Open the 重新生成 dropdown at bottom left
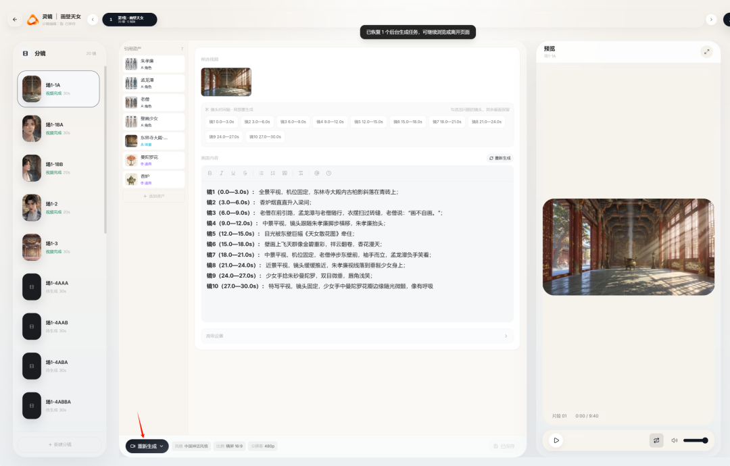The image size is (730, 466). pos(147,446)
